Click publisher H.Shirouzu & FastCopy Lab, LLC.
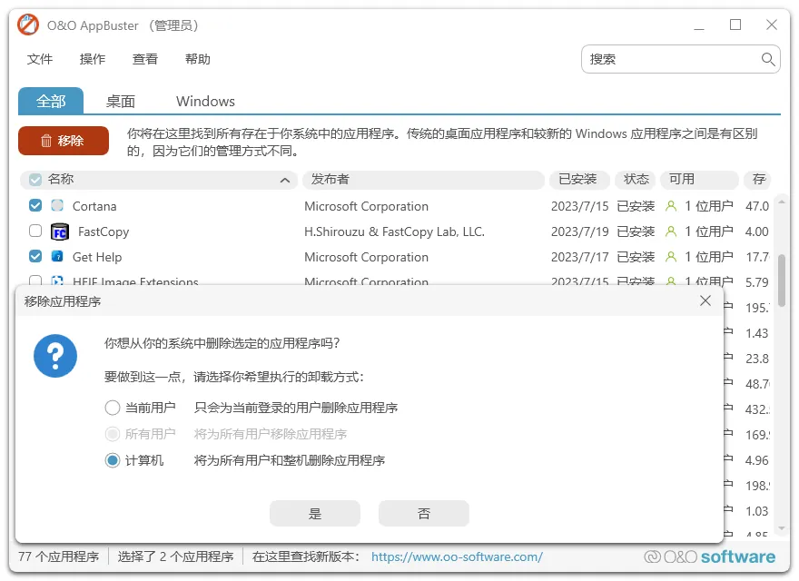 click(394, 231)
